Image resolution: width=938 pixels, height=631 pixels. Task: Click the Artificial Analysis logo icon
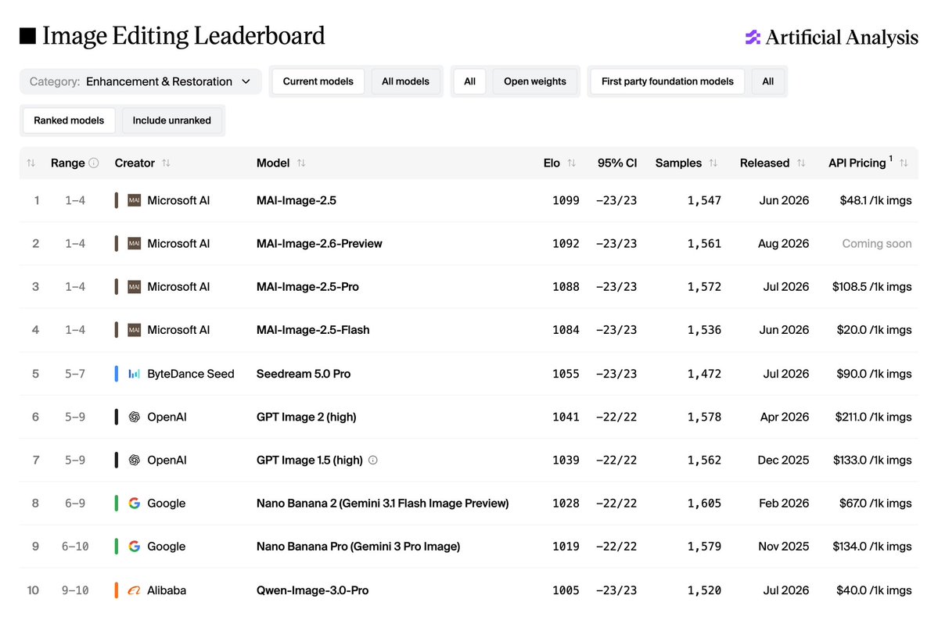[753, 37]
